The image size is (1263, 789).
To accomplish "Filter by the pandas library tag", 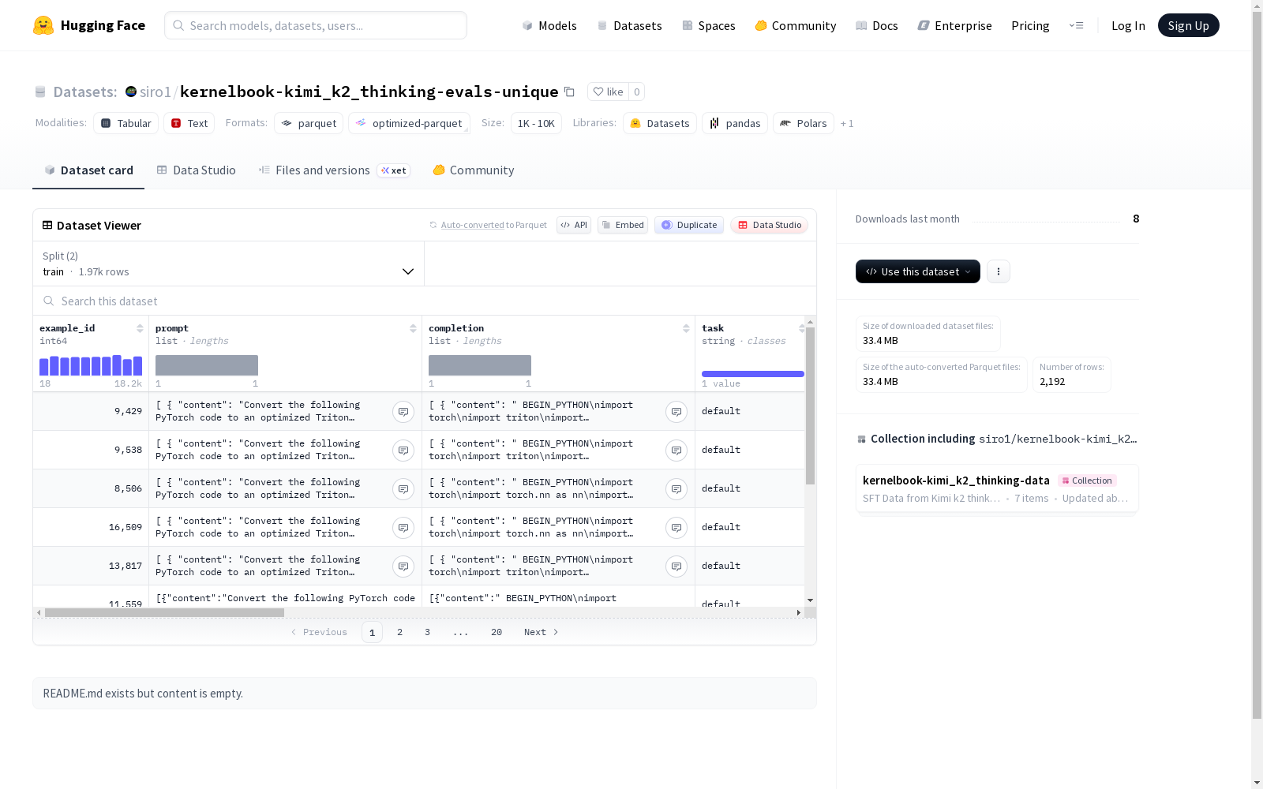I will 735,123.
